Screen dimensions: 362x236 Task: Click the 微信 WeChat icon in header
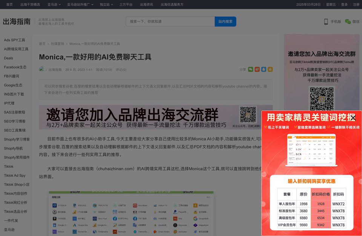click(348, 21)
